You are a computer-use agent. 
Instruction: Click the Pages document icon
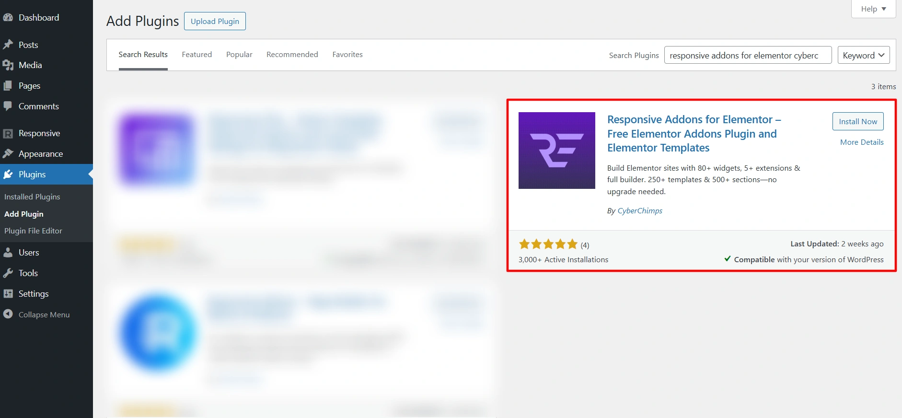coord(8,86)
